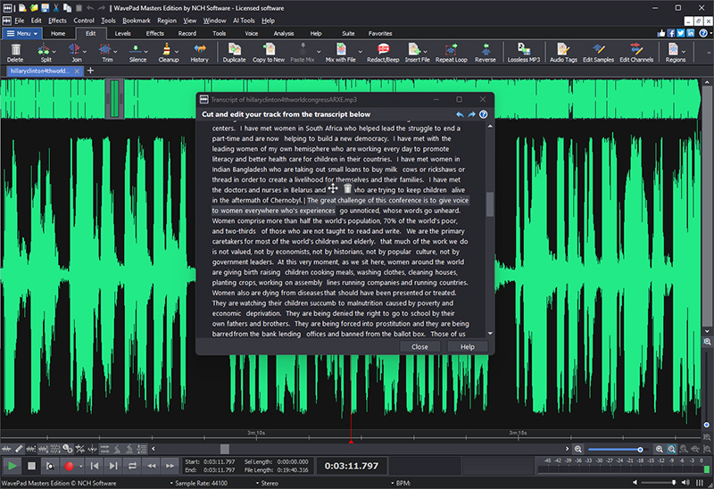Click the red Record button
This screenshot has height=489, width=714.
point(69,466)
